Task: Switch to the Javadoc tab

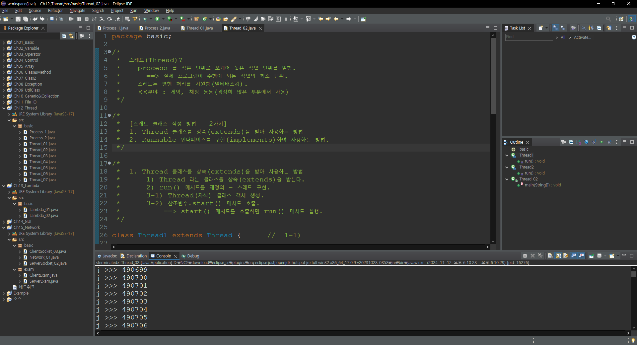Action: point(107,256)
